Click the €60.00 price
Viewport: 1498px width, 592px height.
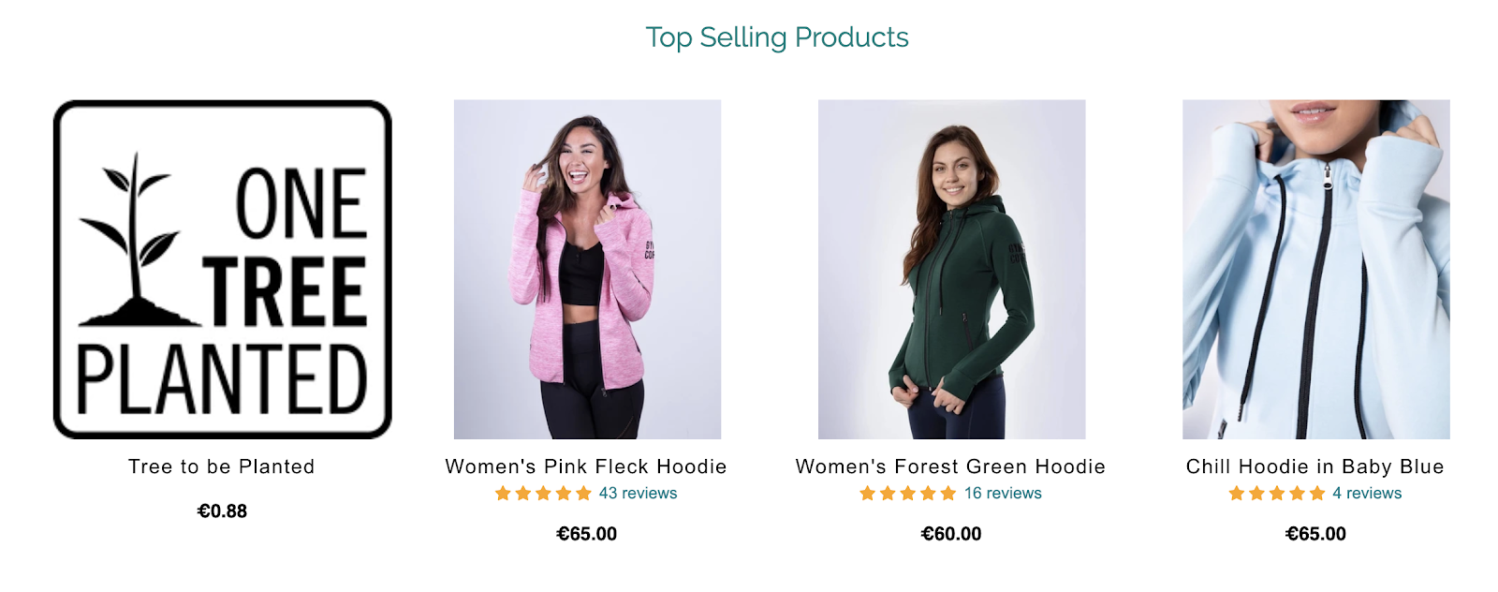(x=951, y=534)
